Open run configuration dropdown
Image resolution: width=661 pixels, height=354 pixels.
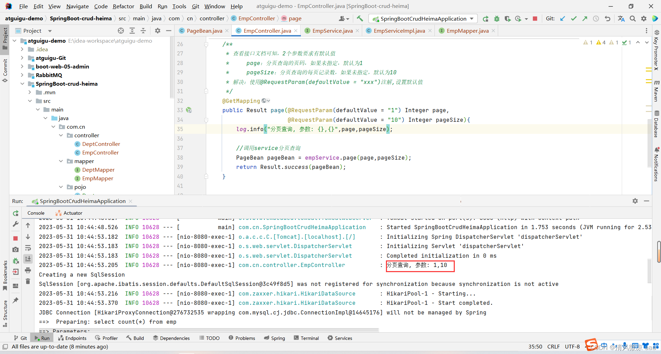pyautogui.click(x=423, y=19)
